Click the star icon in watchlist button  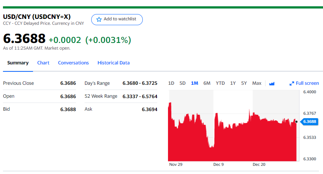(x=99, y=19)
